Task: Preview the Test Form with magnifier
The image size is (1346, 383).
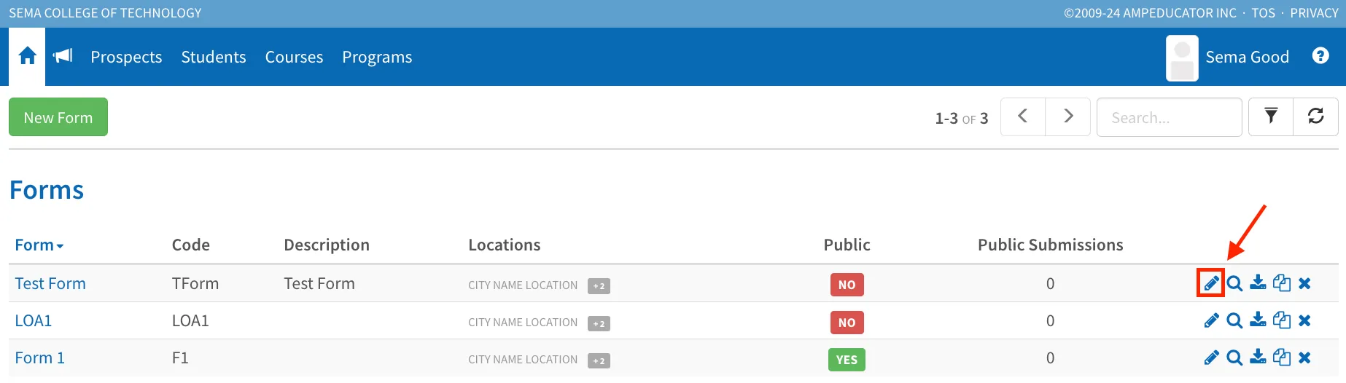Action: [x=1234, y=283]
